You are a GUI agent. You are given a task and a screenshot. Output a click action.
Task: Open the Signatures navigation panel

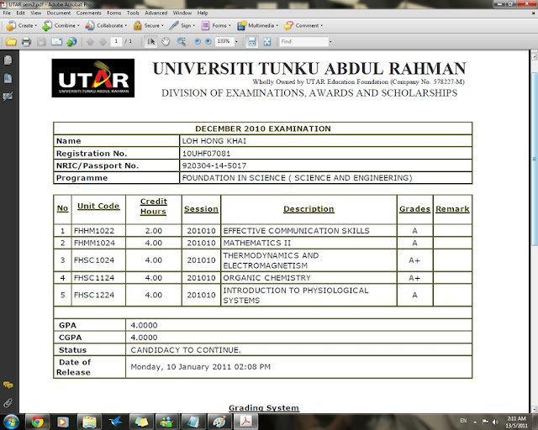click(x=8, y=97)
